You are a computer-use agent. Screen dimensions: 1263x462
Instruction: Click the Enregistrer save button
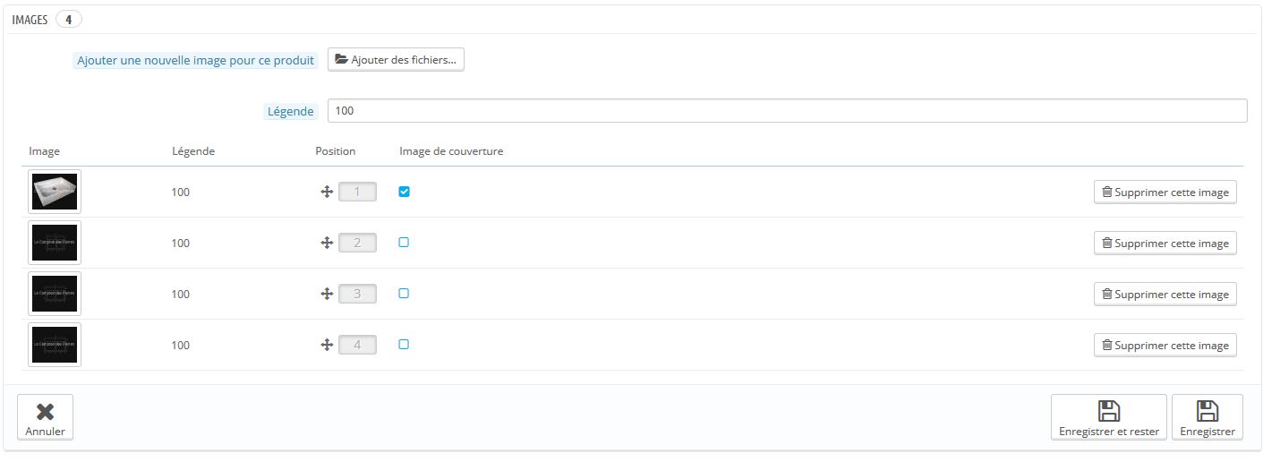(1207, 417)
